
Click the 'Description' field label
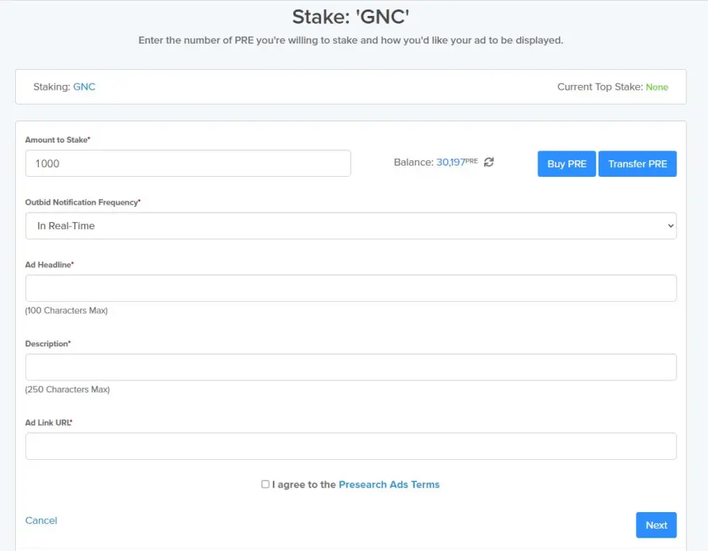pyautogui.click(x=48, y=344)
